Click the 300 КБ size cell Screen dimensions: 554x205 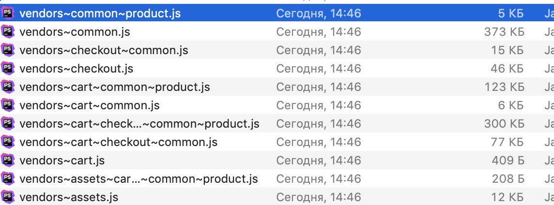point(504,123)
